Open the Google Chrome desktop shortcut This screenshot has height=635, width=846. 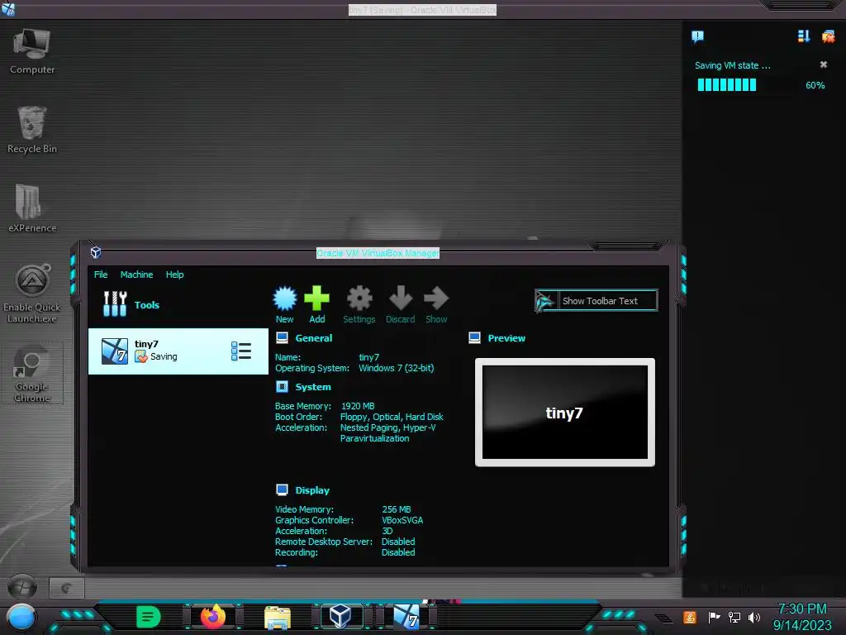[x=32, y=374]
